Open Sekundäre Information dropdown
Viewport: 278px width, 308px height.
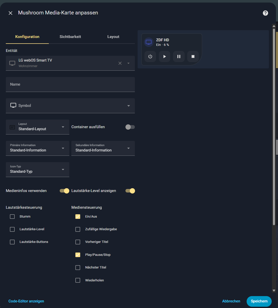(103, 148)
